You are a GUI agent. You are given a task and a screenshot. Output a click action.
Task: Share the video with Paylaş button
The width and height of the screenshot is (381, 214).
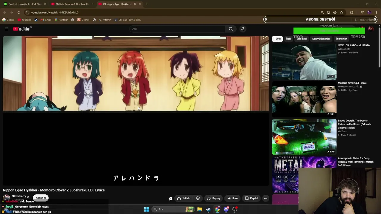click(x=213, y=198)
